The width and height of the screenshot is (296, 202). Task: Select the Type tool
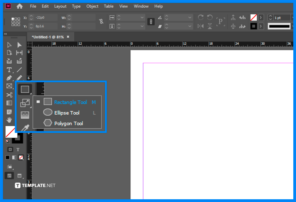[x=9, y=69]
